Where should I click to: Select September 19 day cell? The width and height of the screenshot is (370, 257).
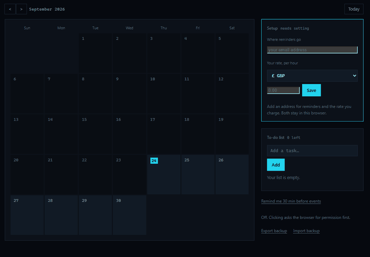[x=232, y=134]
